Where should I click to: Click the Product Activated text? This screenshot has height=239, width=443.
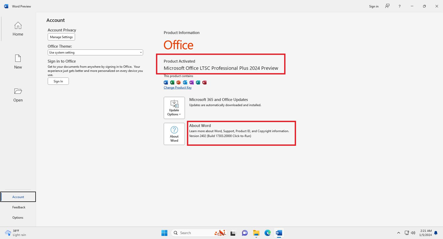pyautogui.click(x=179, y=61)
